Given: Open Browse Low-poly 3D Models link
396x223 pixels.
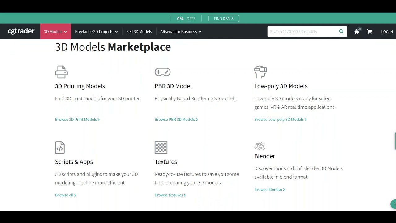Looking at the screenshot, I should coord(280,119).
